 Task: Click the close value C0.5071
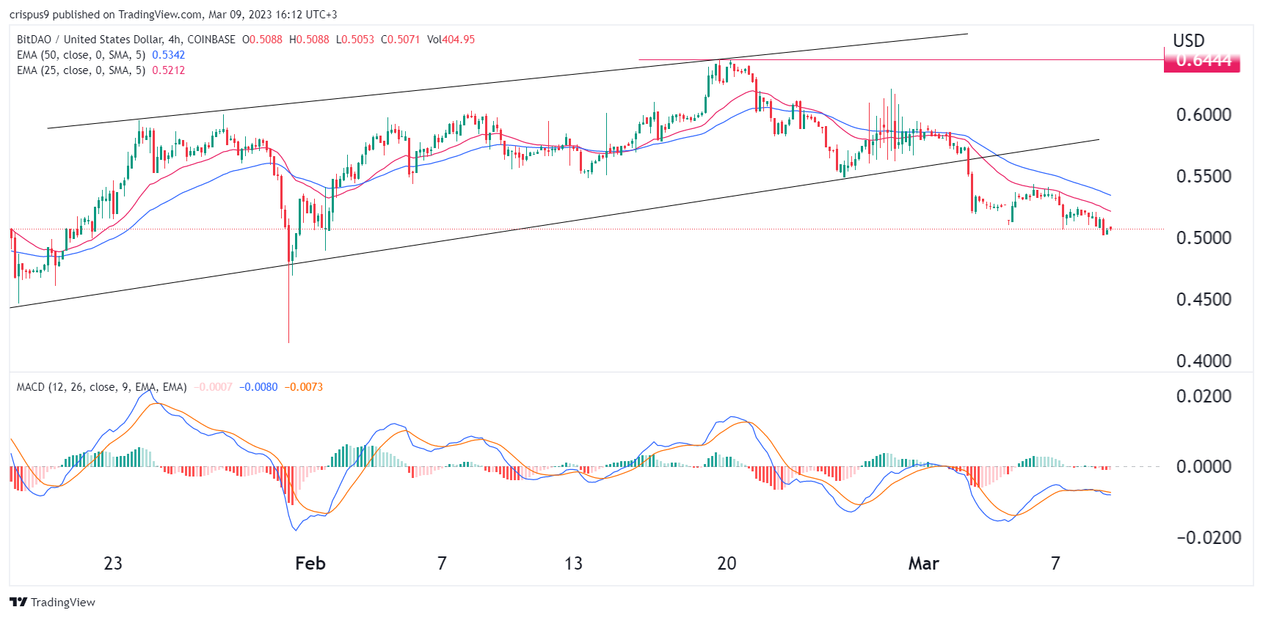(401, 40)
